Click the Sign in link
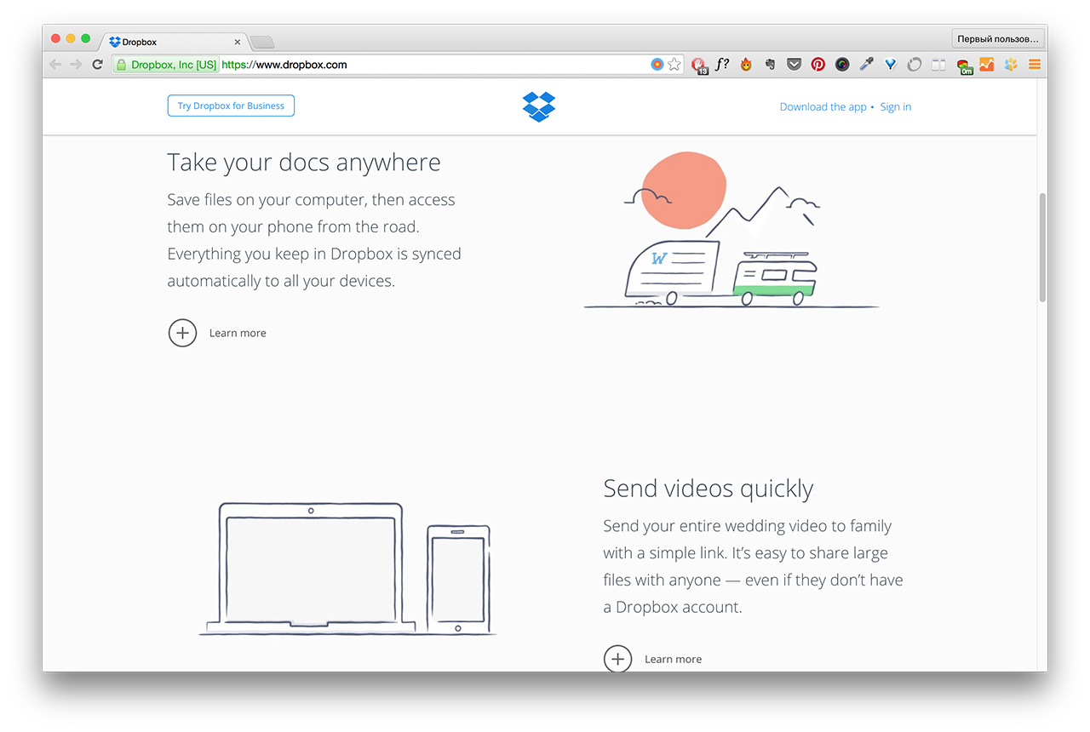 (895, 107)
